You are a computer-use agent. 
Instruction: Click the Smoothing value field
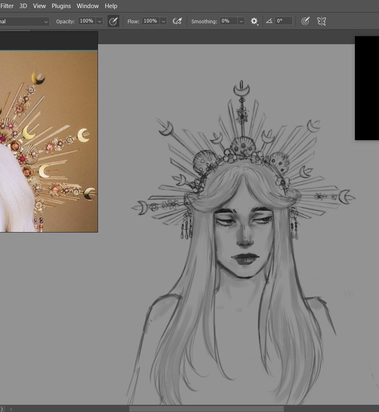228,21
